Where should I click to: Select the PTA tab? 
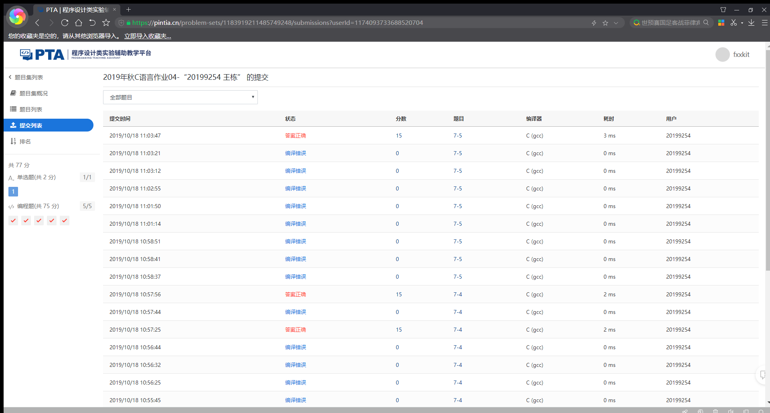[x=76, y=10]
